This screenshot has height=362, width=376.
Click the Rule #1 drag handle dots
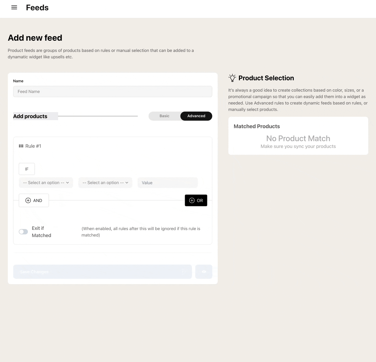[21, 146]
